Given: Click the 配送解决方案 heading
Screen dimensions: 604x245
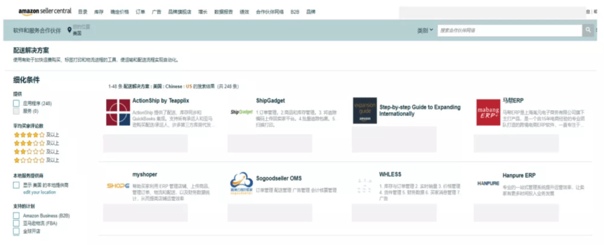Looking at the screenshot, I should tap(31, 51).
